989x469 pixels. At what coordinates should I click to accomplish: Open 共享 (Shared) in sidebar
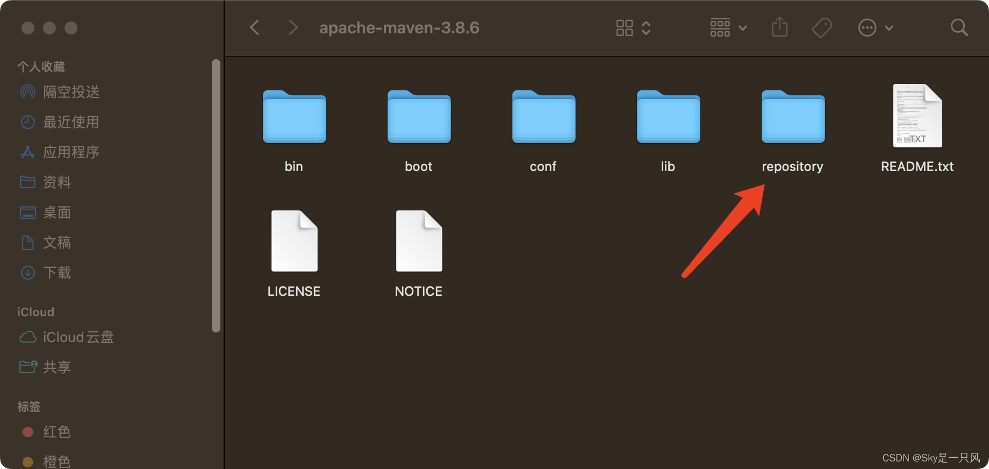[x=46, y=367]
